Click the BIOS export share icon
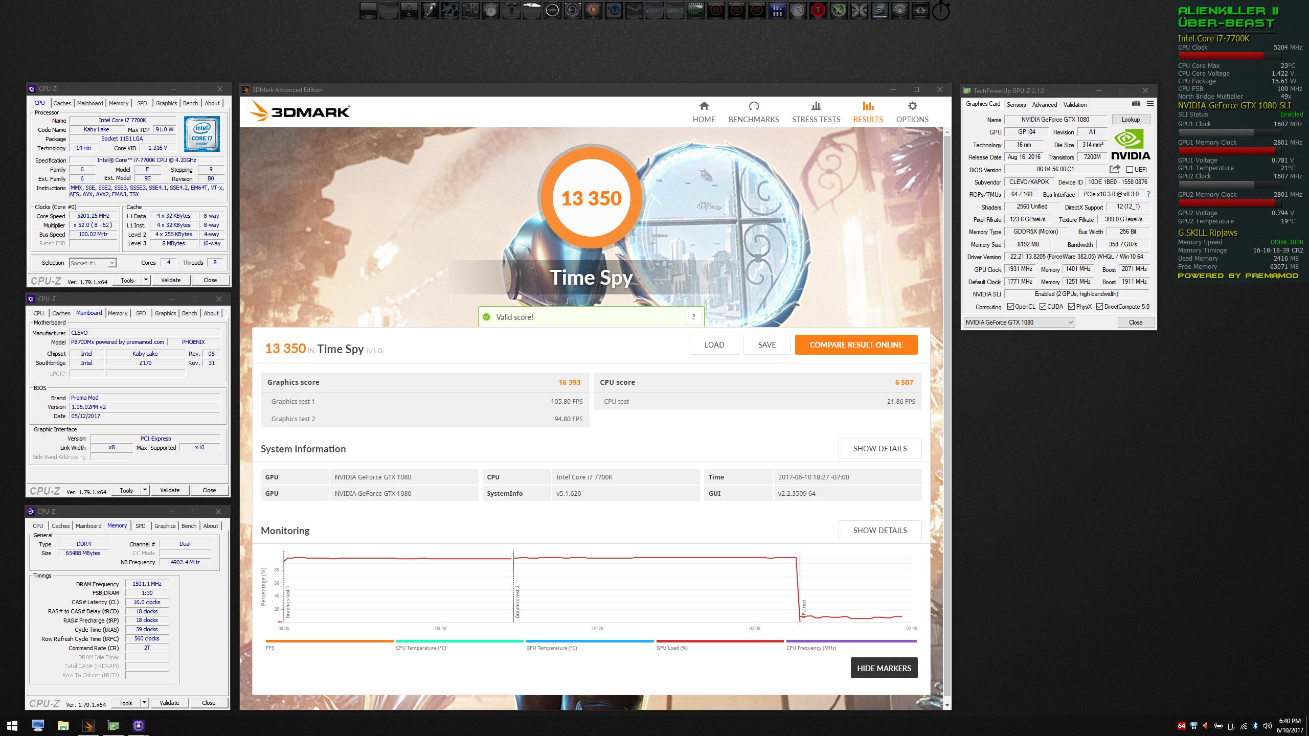This screenshot has width=1309, height=736. (1115, 169)
